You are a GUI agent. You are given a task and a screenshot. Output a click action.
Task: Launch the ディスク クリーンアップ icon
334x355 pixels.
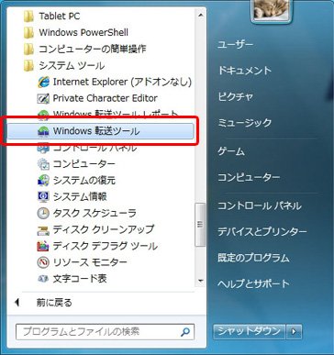[43, 229]
